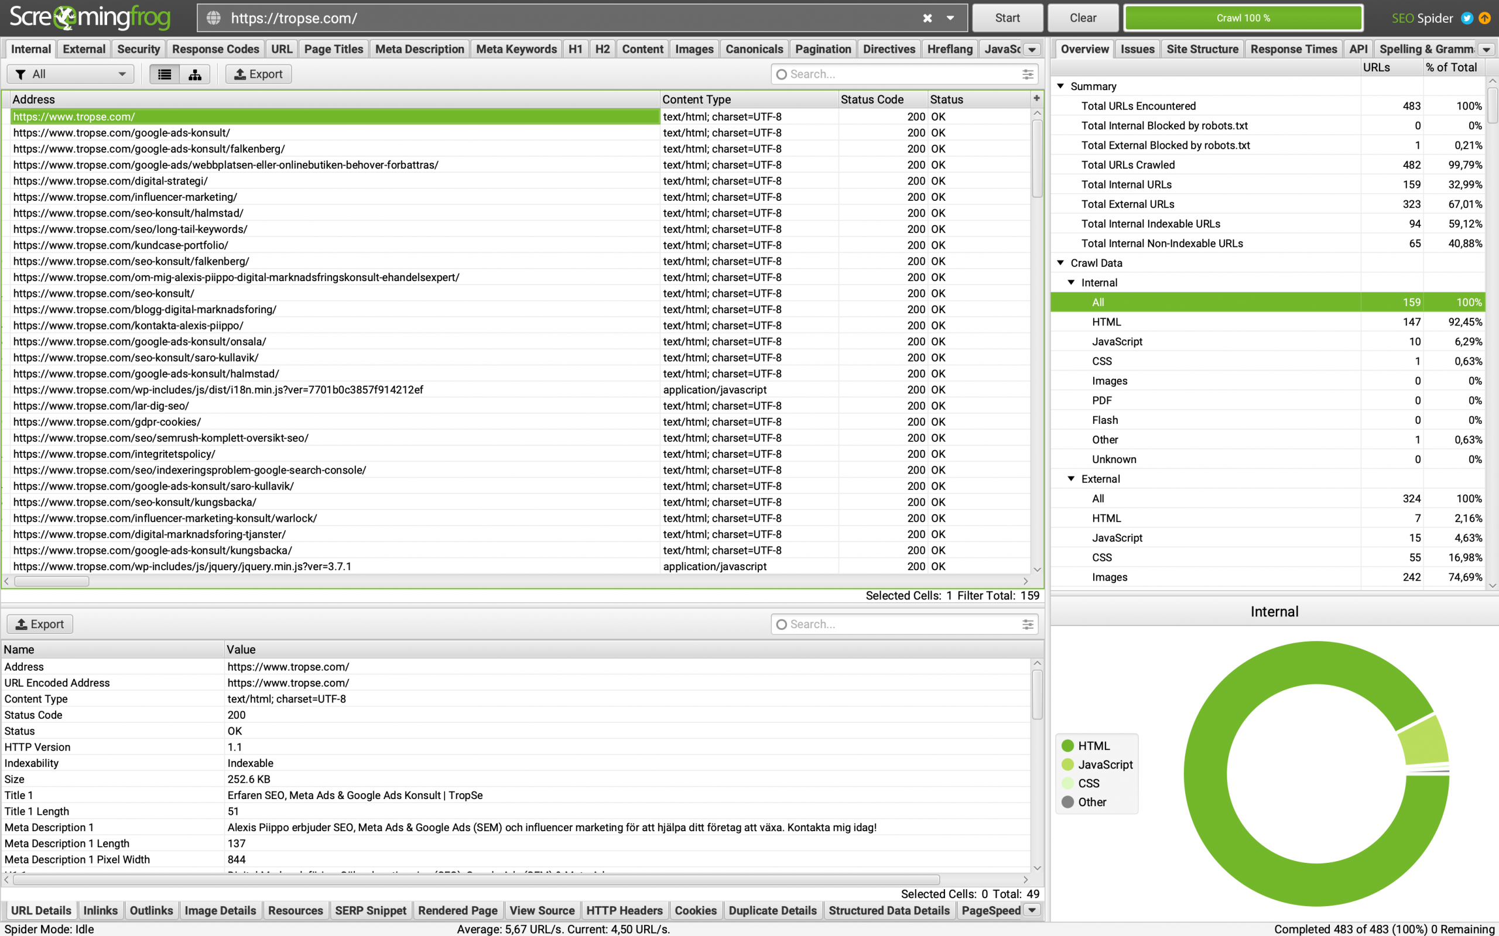The height and width of the screenshot is (936, 1499).
Task: Clear the URL with the X icon
Action: click(928, 18)
